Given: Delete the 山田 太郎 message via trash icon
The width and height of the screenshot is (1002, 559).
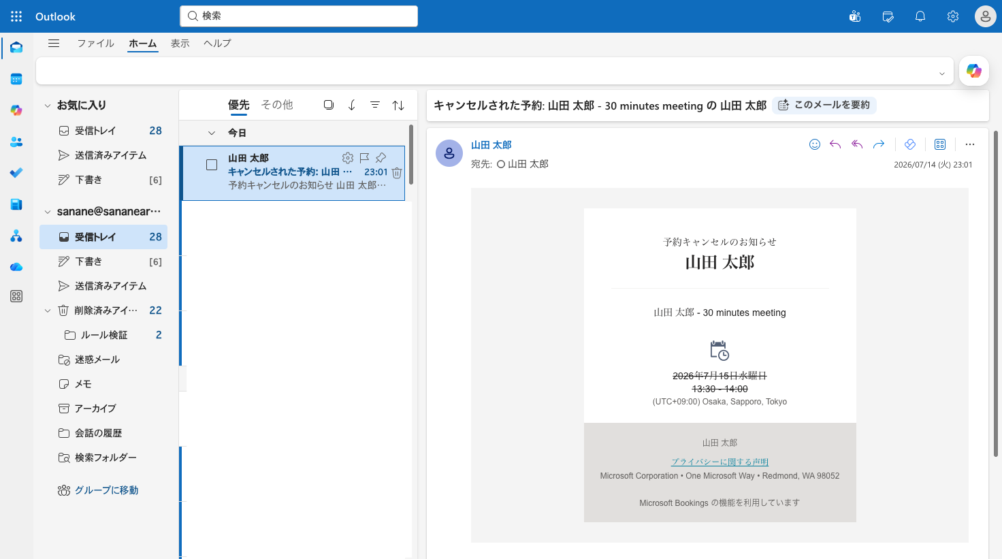Looking at the screenshot, I should (x=397, y=173).
